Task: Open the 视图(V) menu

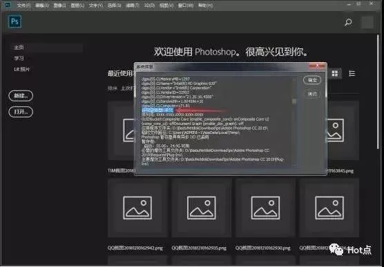Action: (166, 5)
